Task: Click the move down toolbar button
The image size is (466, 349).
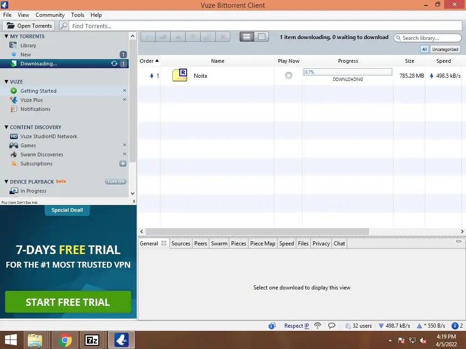Action: point(193,37)
